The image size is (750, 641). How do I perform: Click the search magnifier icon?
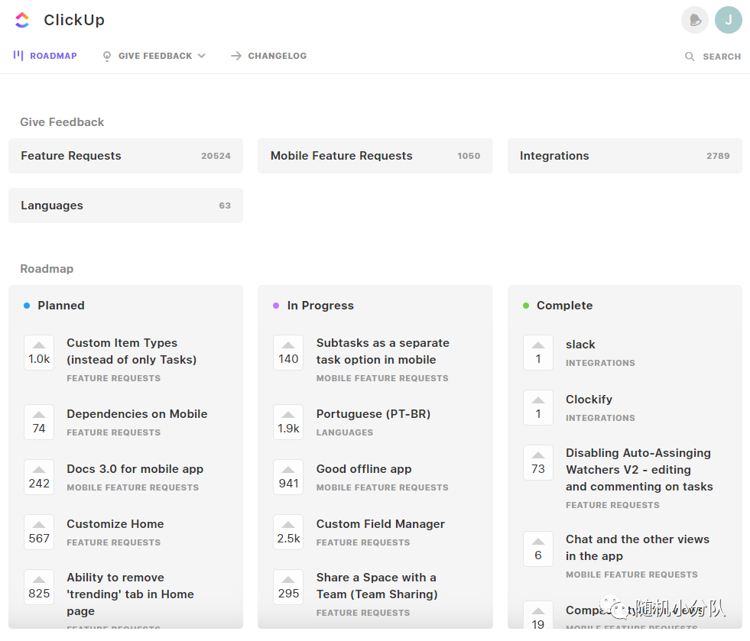(x=690, y=57)
